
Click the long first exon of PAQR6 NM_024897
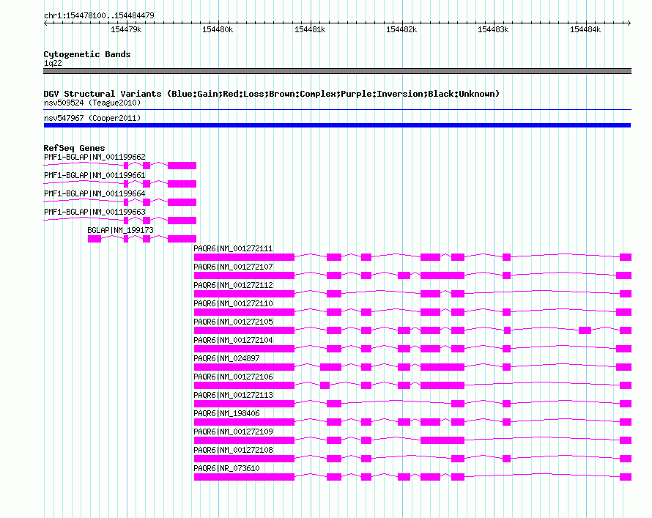tap(244, 366)
